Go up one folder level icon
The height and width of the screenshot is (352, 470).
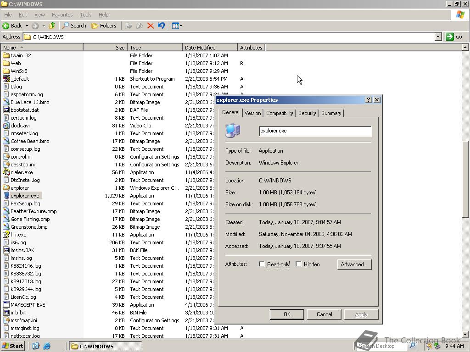click(x=52, y=26)
